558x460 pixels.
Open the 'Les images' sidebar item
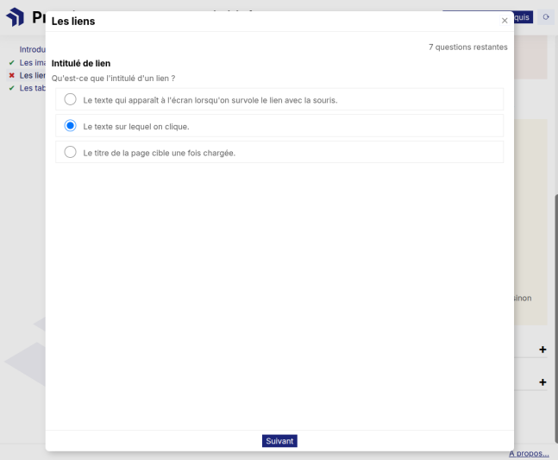33,63
